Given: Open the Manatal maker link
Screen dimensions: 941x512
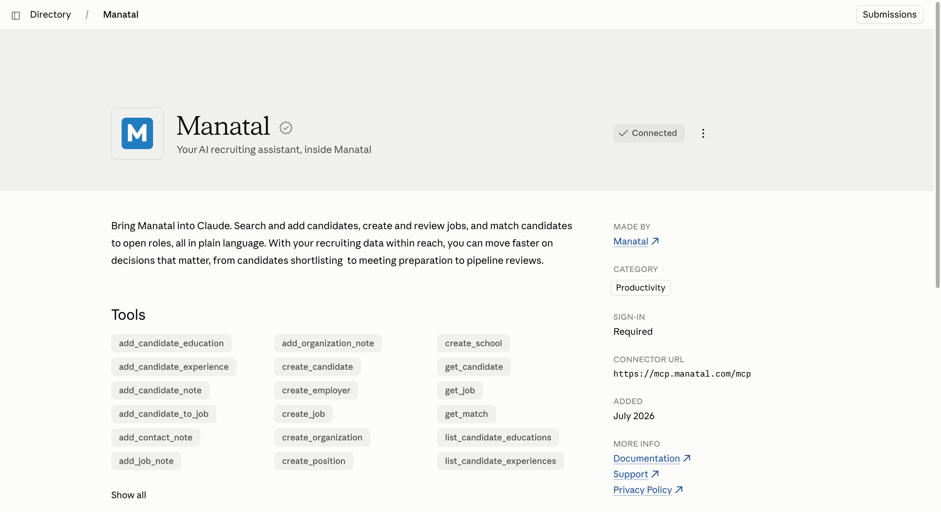Looking at the screenshot, I should point(630,241).
